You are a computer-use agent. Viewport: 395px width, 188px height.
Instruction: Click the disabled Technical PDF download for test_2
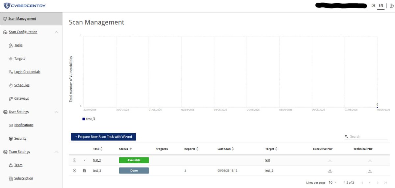370,160
